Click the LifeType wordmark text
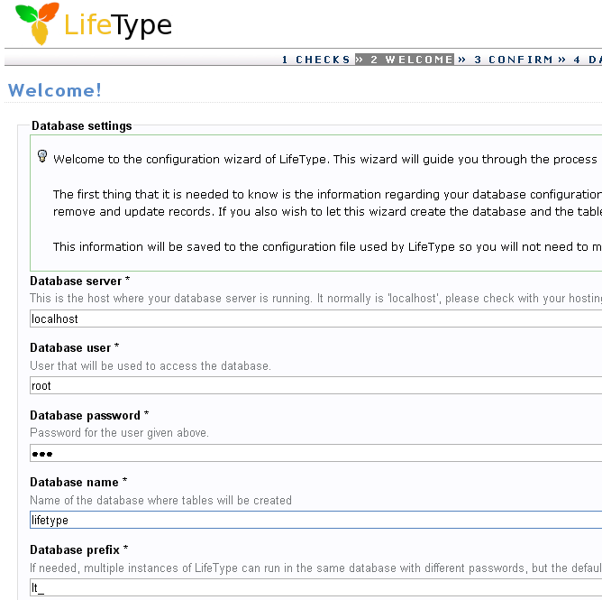 tap(118, 26)
